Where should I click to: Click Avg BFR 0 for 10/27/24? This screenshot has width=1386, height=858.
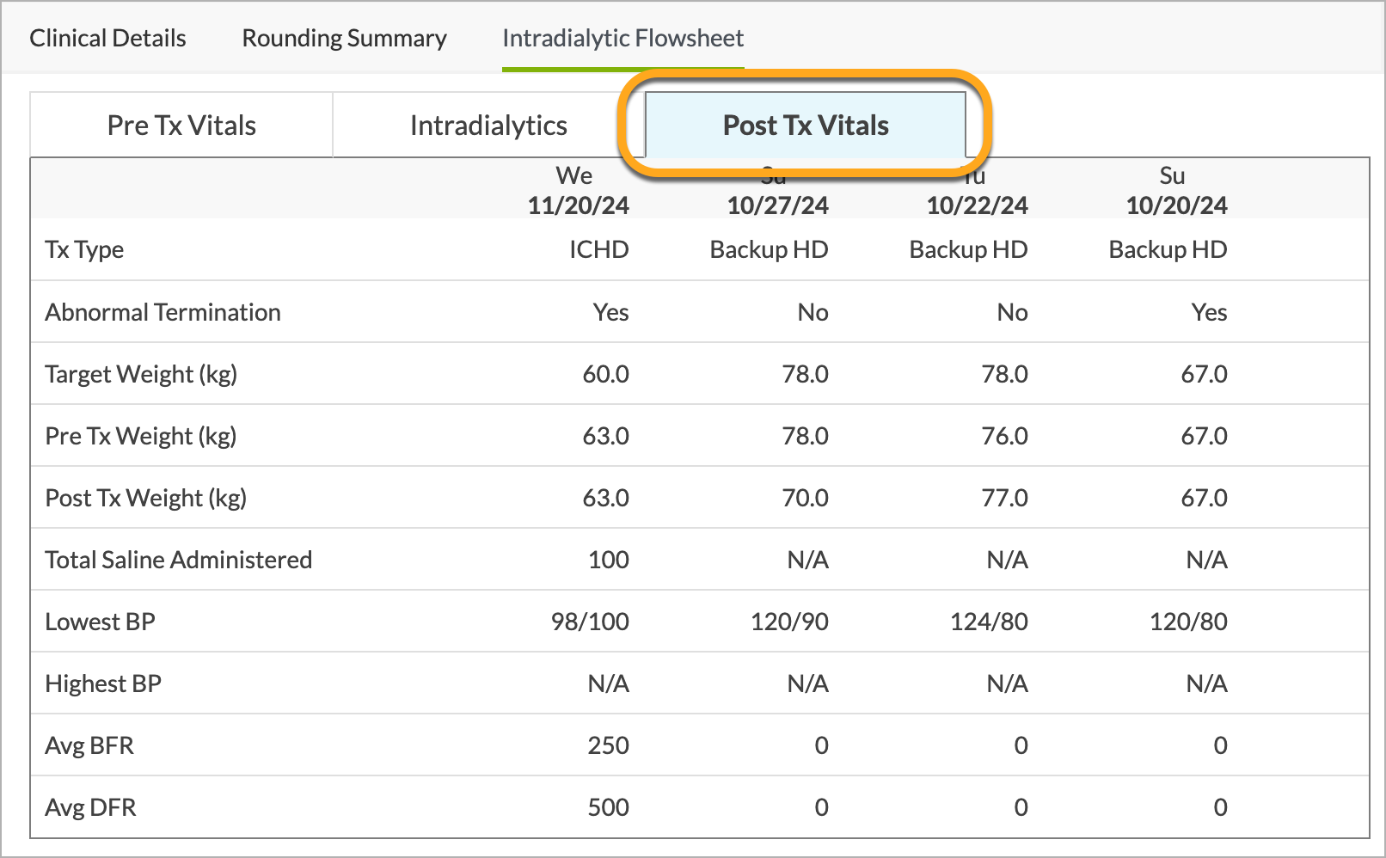click(x=821, y=745)
